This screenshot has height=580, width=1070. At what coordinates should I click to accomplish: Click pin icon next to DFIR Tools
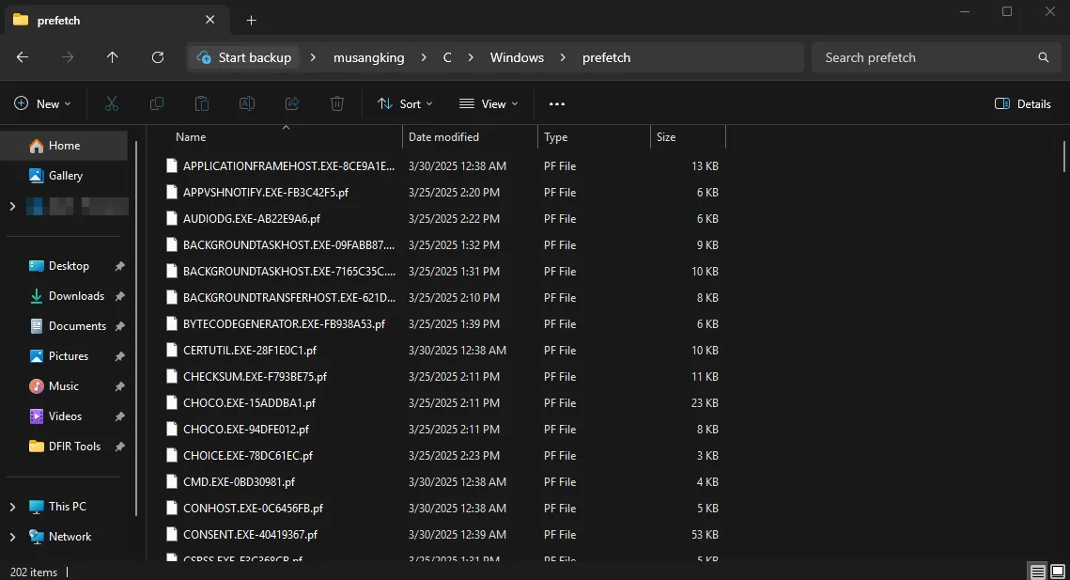click(x=120, y=447)
